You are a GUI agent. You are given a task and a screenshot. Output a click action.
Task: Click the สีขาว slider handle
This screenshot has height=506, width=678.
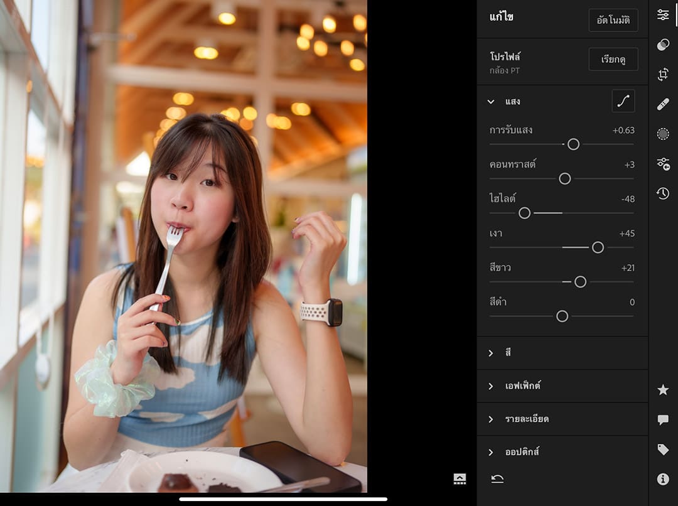coord(580,282)
